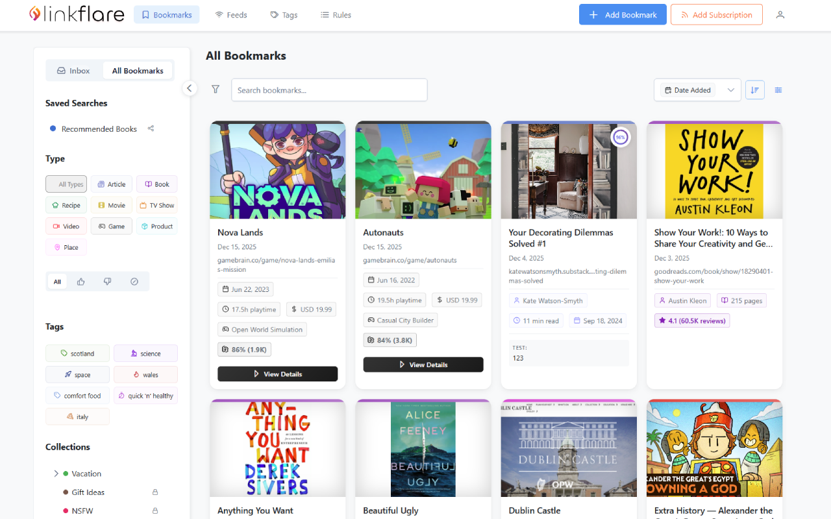Click the blue dot beside Recommended Books
This screenshot has width=831, height=519.
click(53, 128)
